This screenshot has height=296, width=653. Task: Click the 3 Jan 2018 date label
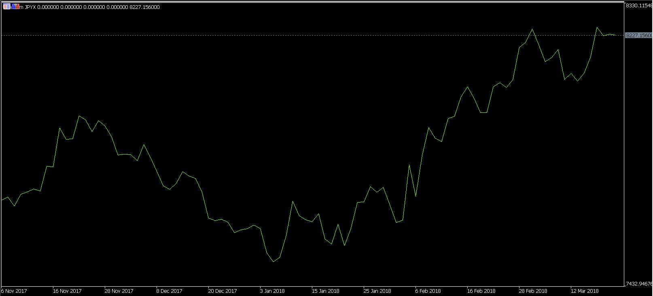pos(272,291)
